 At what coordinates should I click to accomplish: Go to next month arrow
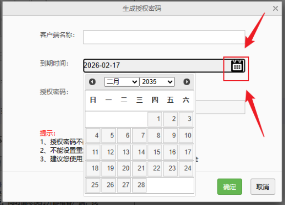click(x=187, y=82)
